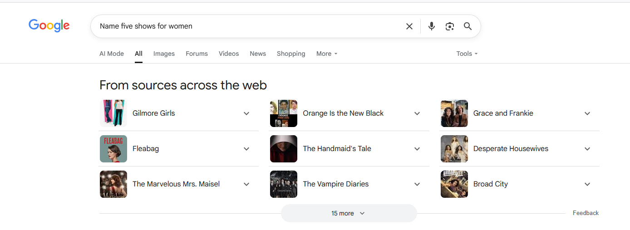Open the More tabs dropdown
This screenshot has width=630, height=230.
(327, 54)
